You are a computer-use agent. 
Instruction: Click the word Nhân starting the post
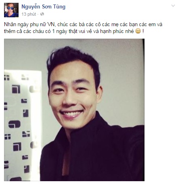point(10,25)
